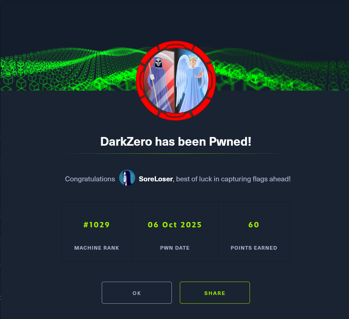
Task: Select the 60 points earned value
Action: point(254,225)
